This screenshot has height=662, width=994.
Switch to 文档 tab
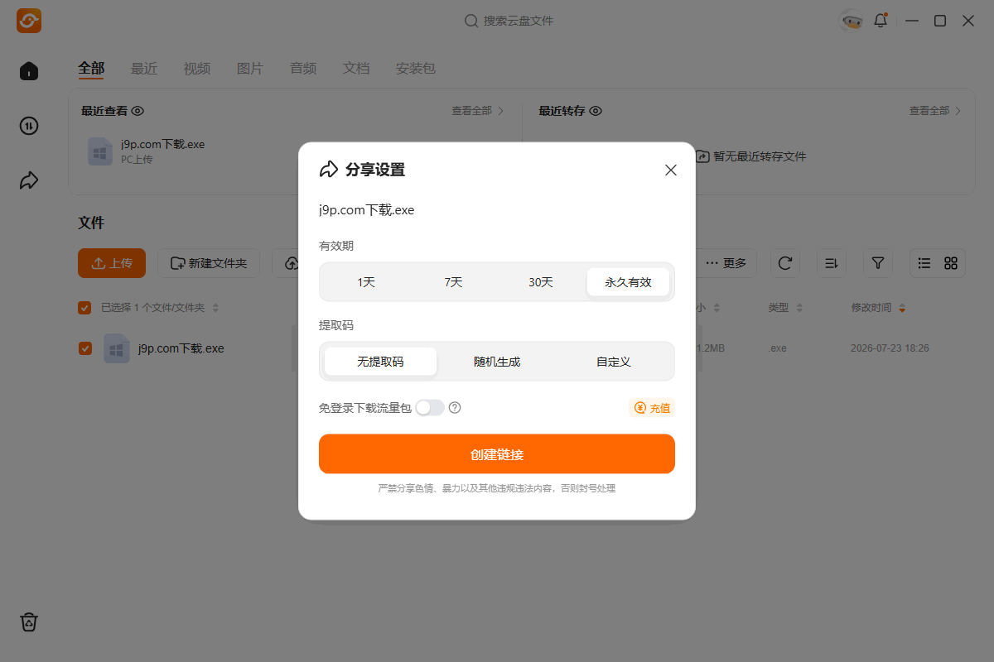(356, 69)
